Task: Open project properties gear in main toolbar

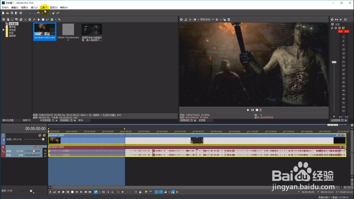Action: coord(21,13)
